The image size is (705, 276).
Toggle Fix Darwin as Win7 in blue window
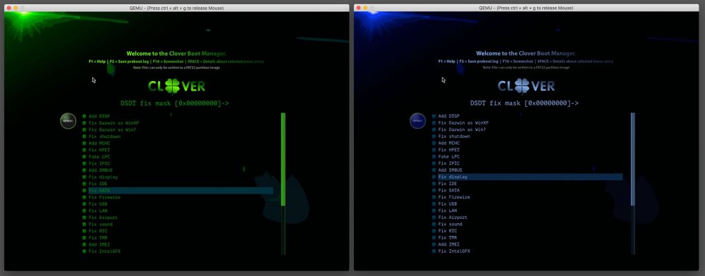coord(434,130)
